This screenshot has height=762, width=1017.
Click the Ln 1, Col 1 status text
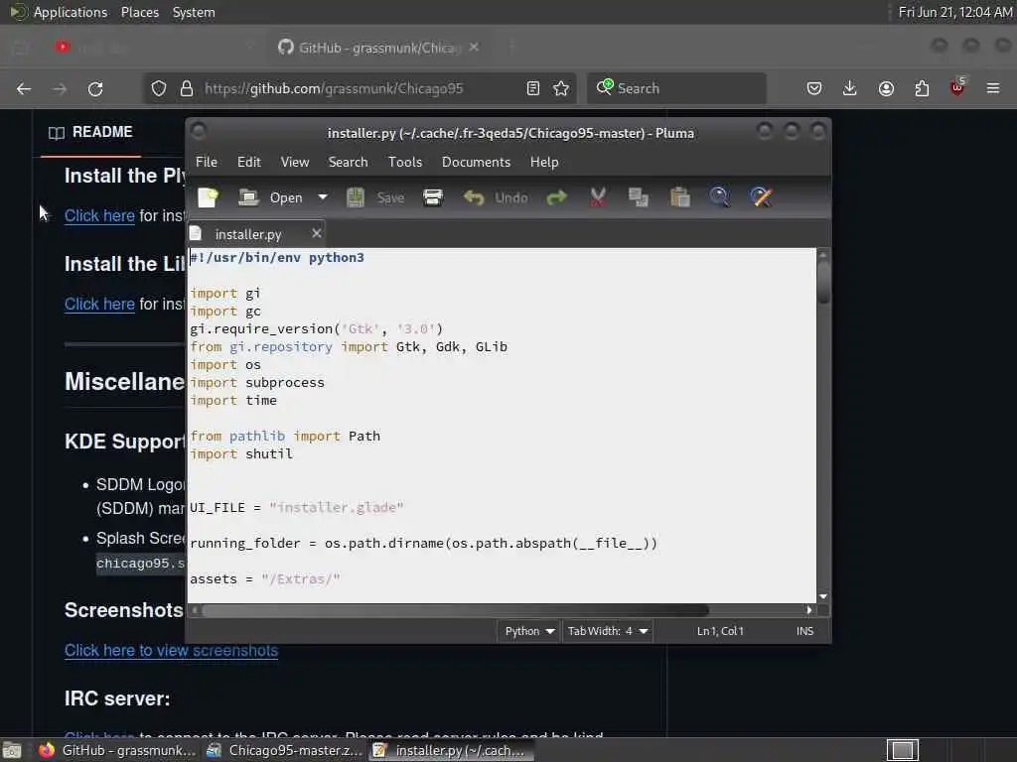[720, 631]
